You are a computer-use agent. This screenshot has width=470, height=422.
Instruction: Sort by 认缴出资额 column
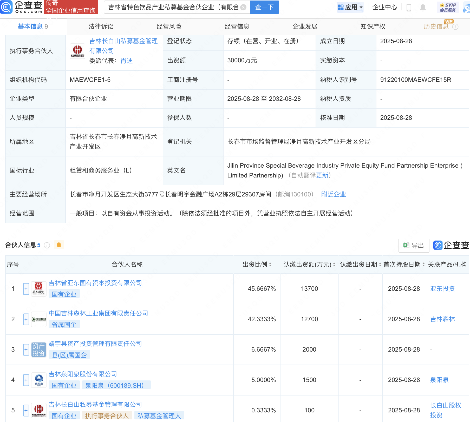coord(334,265)
